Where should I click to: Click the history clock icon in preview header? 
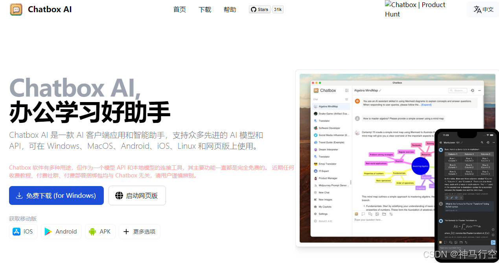pos(472,91)
